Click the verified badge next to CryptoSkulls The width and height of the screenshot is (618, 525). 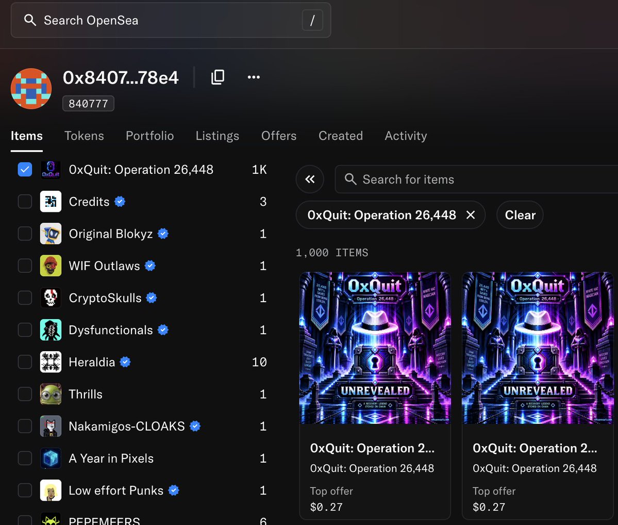click(x=152, y=298)
